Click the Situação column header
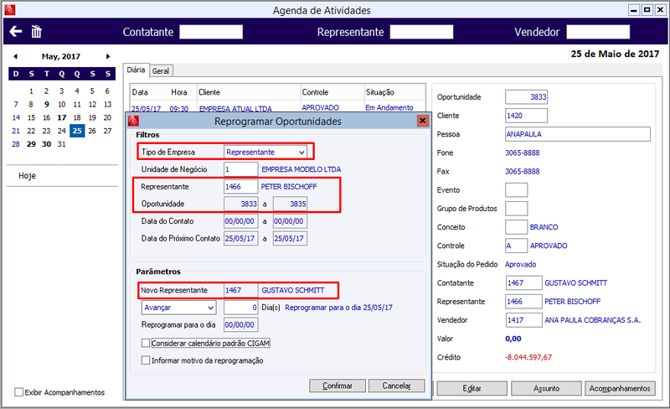Image resolution: width=670 pixels, height=409 pixels. (x=394, y=92)
